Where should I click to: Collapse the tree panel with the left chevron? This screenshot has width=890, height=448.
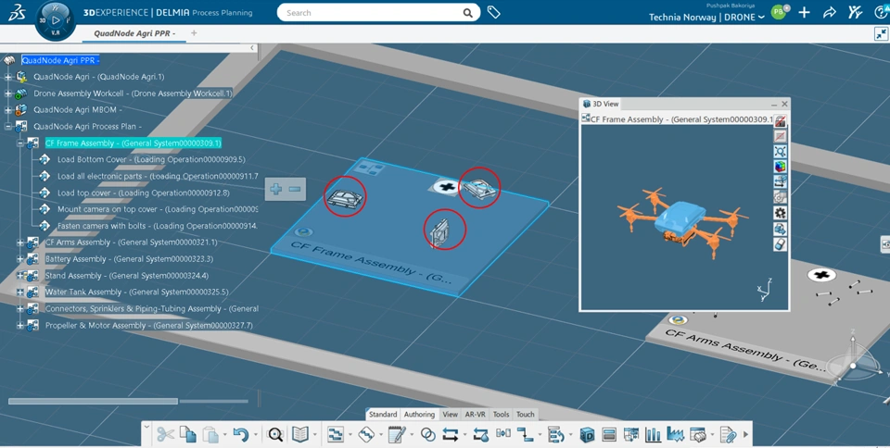click(x=252, y=47)
